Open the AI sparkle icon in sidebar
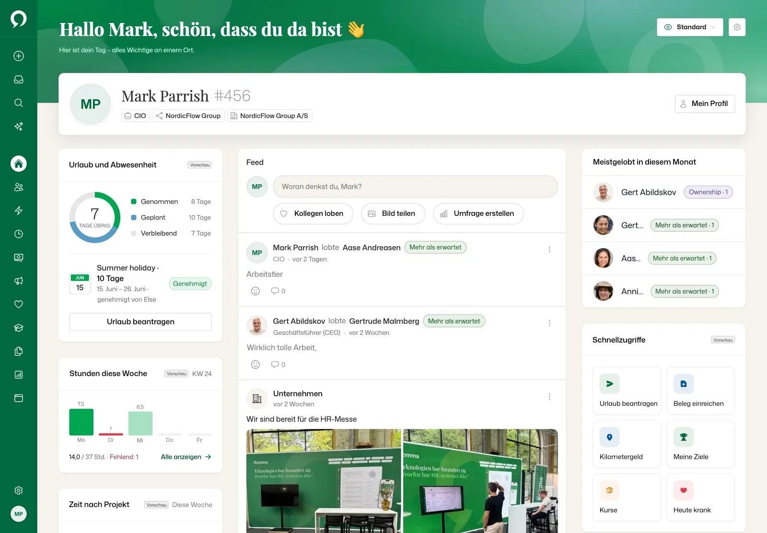 (x=19, y=126)
